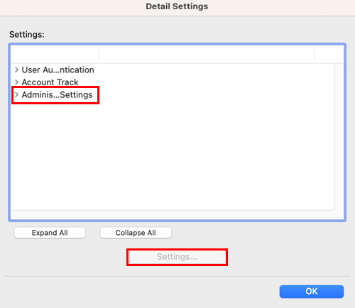355x308 pixels.
Task: Select the Account Track row
Action: pyautogui.click(x=173, y=82)
